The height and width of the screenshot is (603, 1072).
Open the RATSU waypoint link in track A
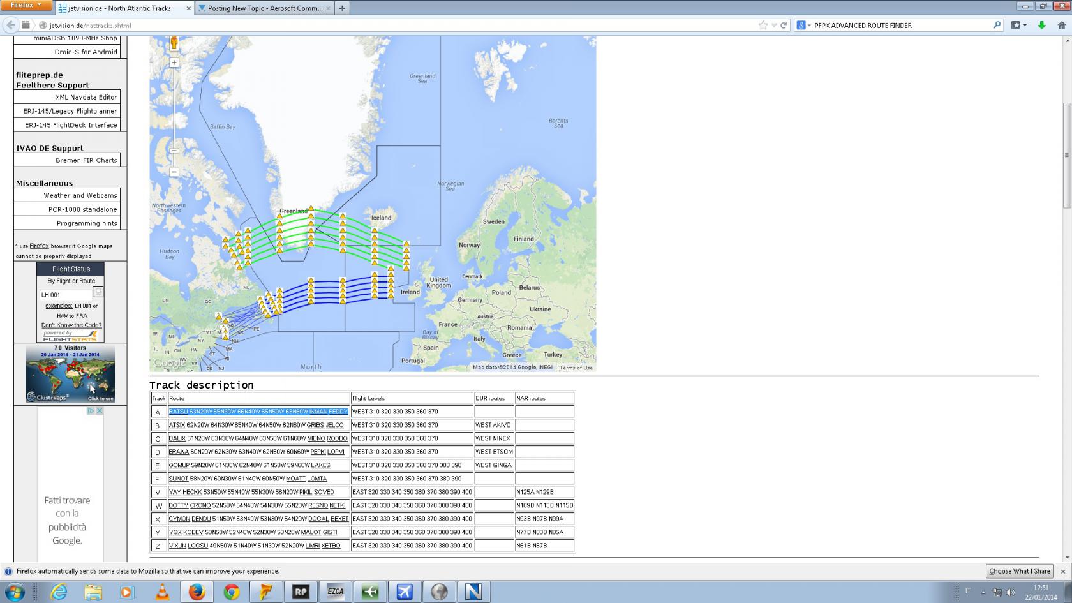click(178, 412)
